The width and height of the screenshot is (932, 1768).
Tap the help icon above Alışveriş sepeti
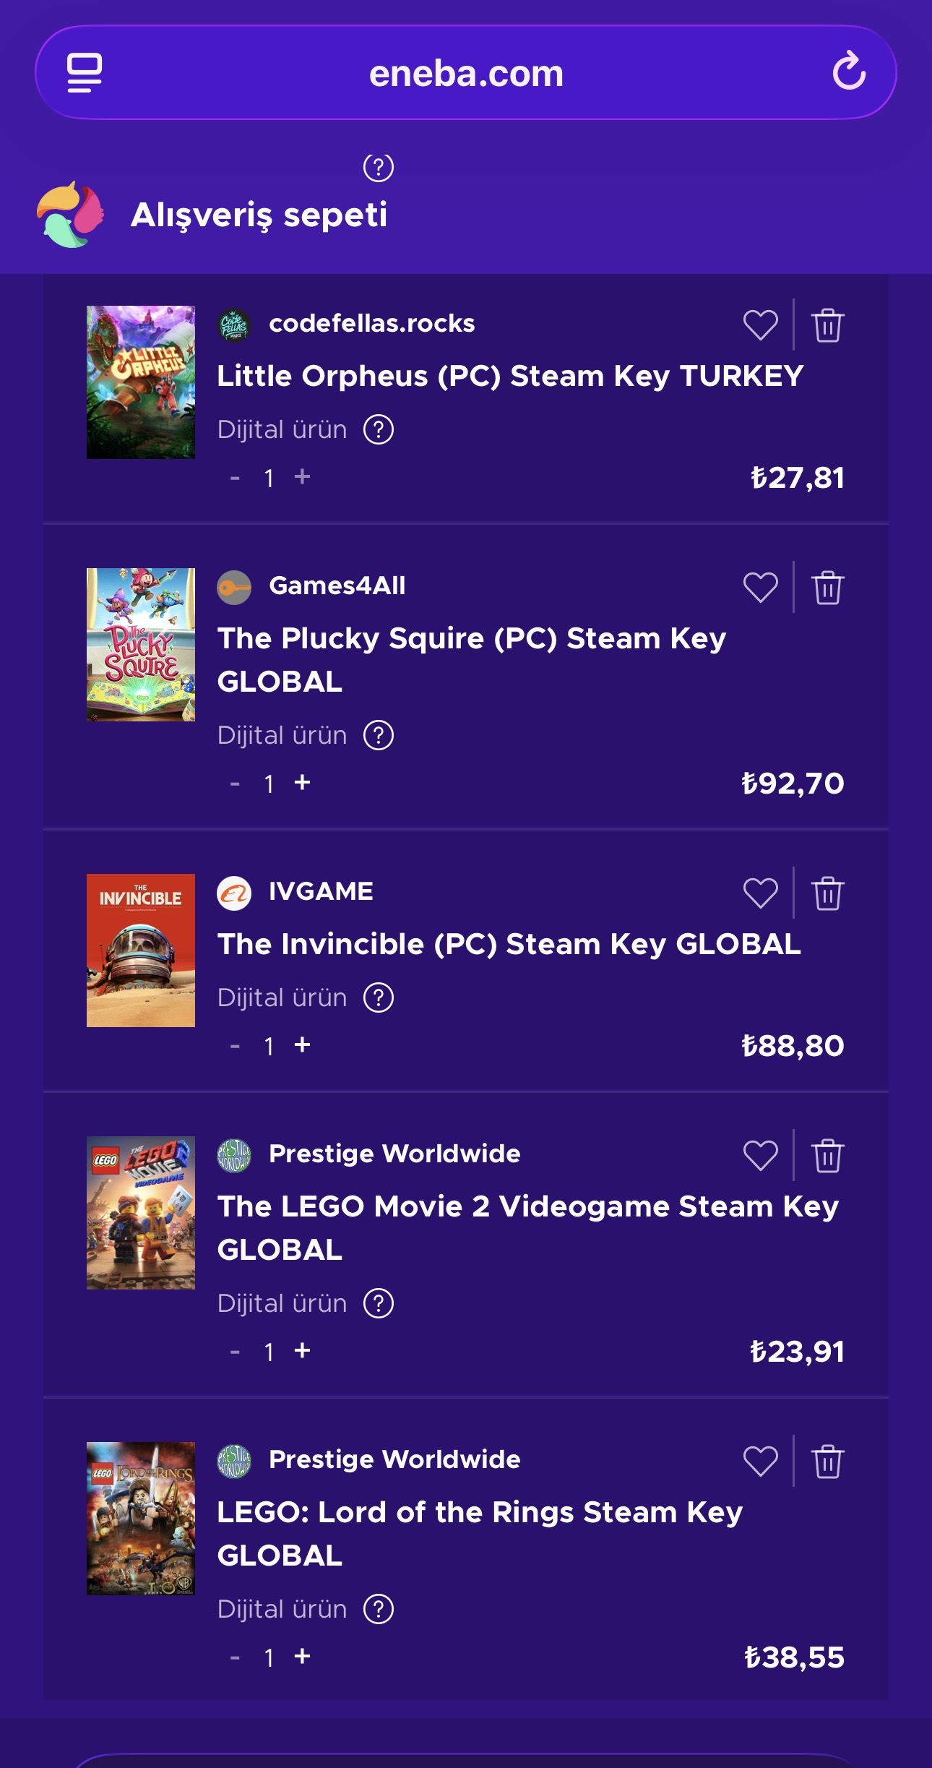(x=378, y=168)
